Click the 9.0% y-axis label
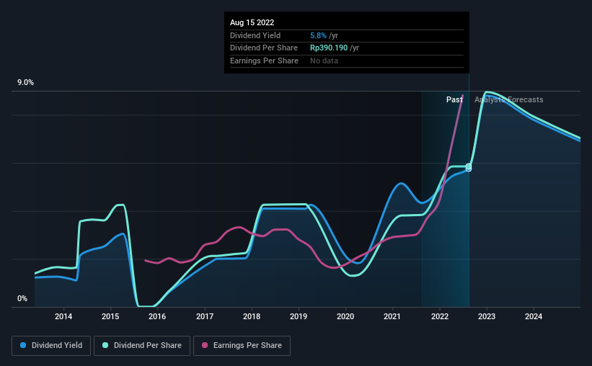This screenshot has width=592, height=366. [26, 83]
